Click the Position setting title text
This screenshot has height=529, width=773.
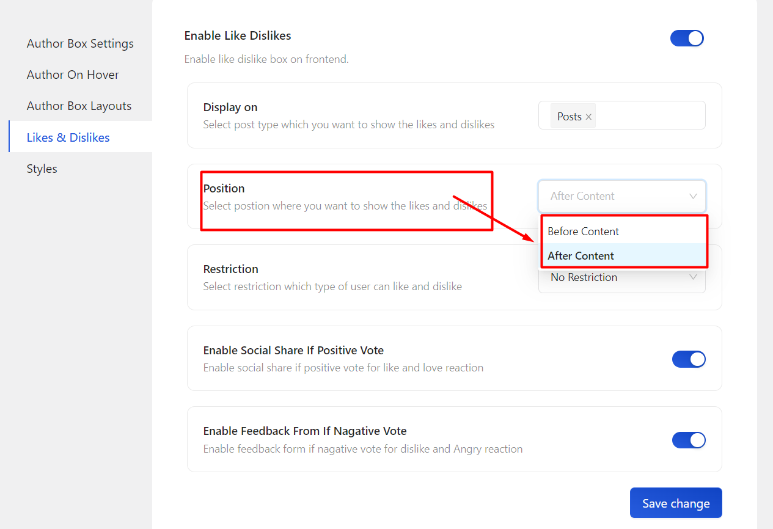point(224,189)
